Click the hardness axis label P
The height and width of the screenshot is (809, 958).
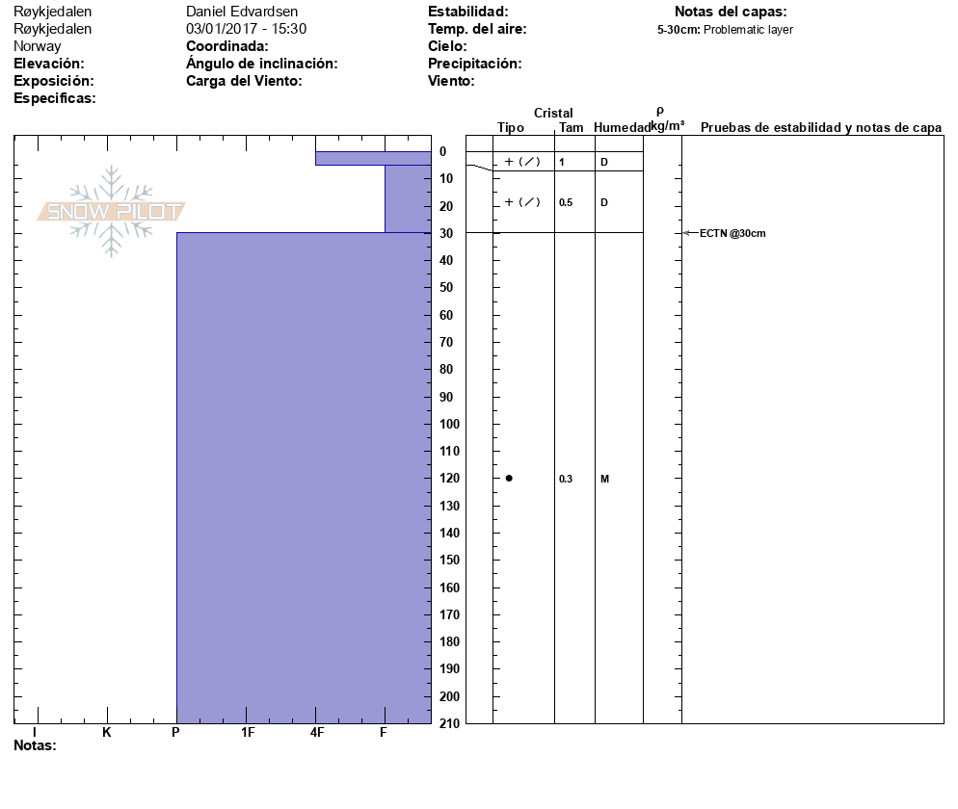176,732
